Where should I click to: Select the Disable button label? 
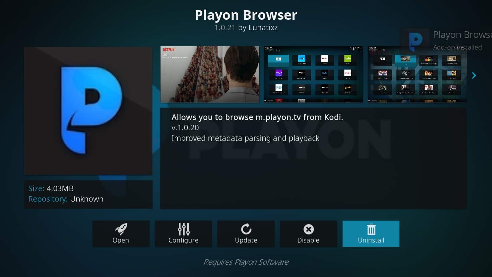tap(308, 240)
